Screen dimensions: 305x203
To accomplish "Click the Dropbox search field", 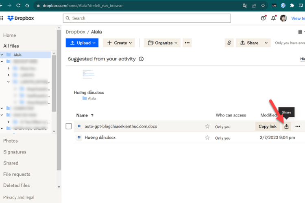I will pos(147,18).
